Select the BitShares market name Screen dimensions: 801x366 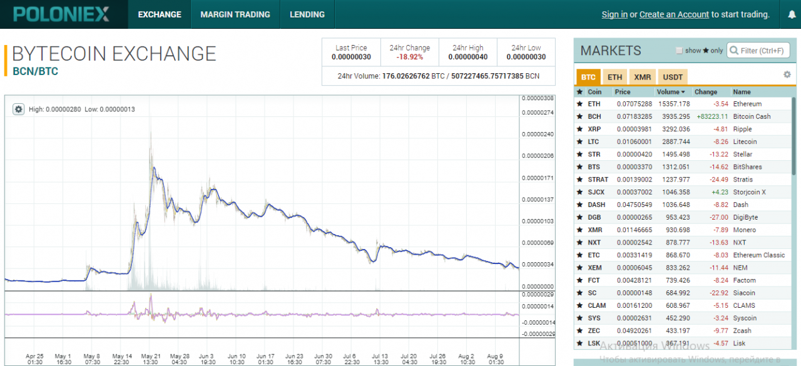click(x=748, y=167)
